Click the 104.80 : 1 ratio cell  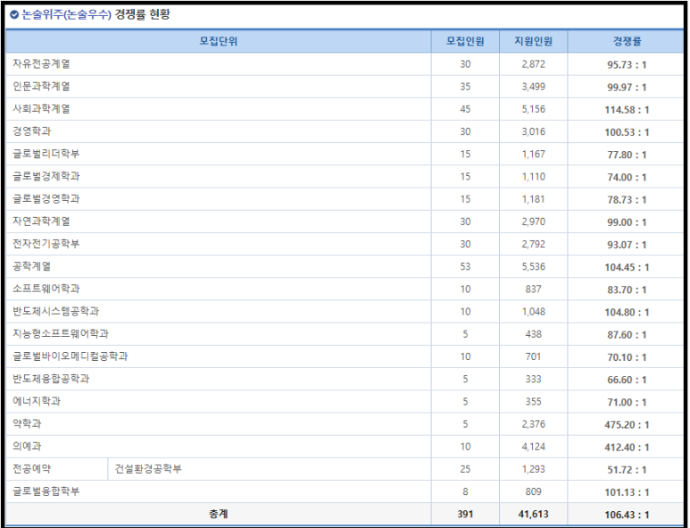[x=627, y=312]
